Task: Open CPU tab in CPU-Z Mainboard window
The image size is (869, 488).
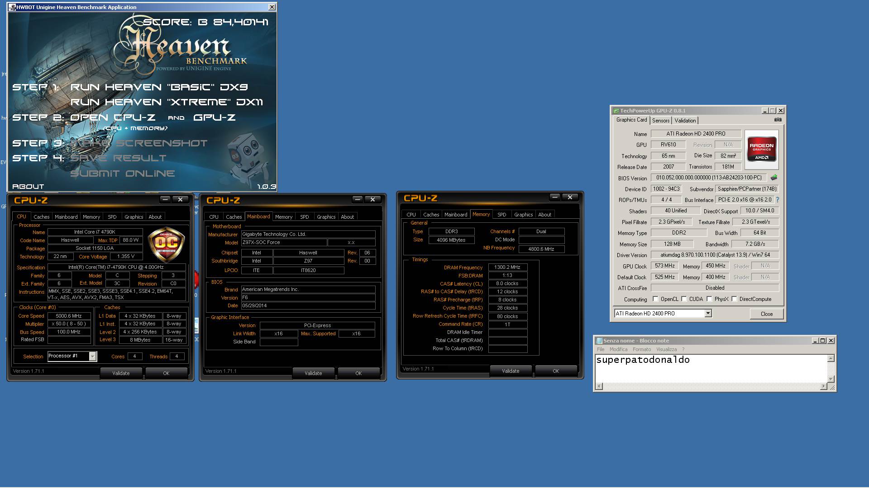Action: 214,217
